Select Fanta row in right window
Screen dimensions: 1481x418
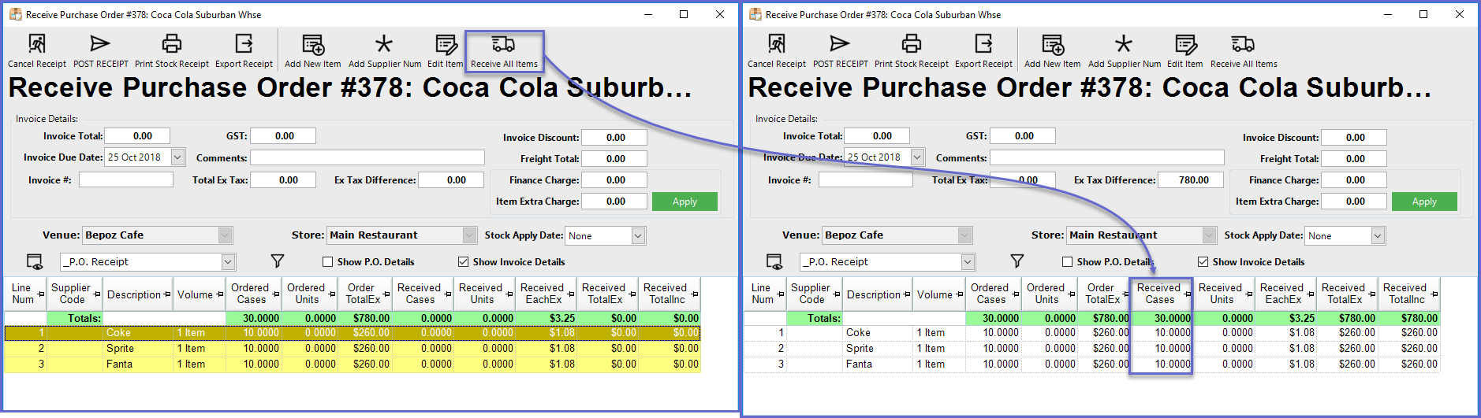pos(1092,364)
